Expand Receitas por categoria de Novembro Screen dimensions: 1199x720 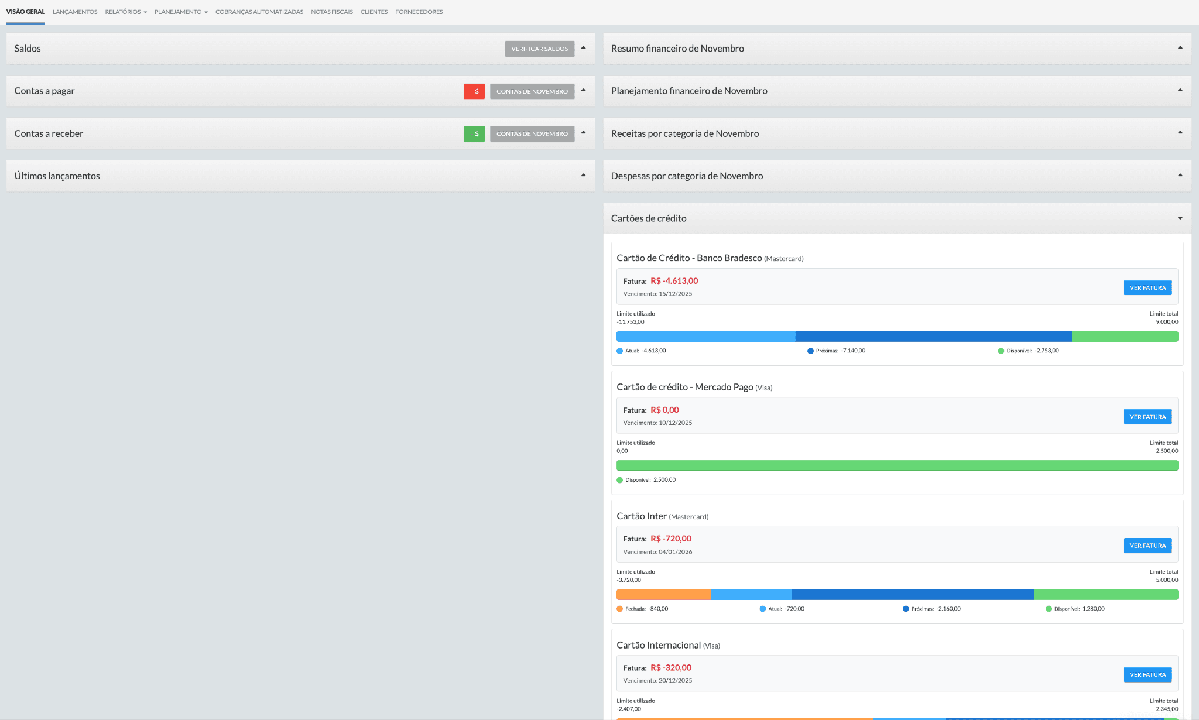[1180, 133]
